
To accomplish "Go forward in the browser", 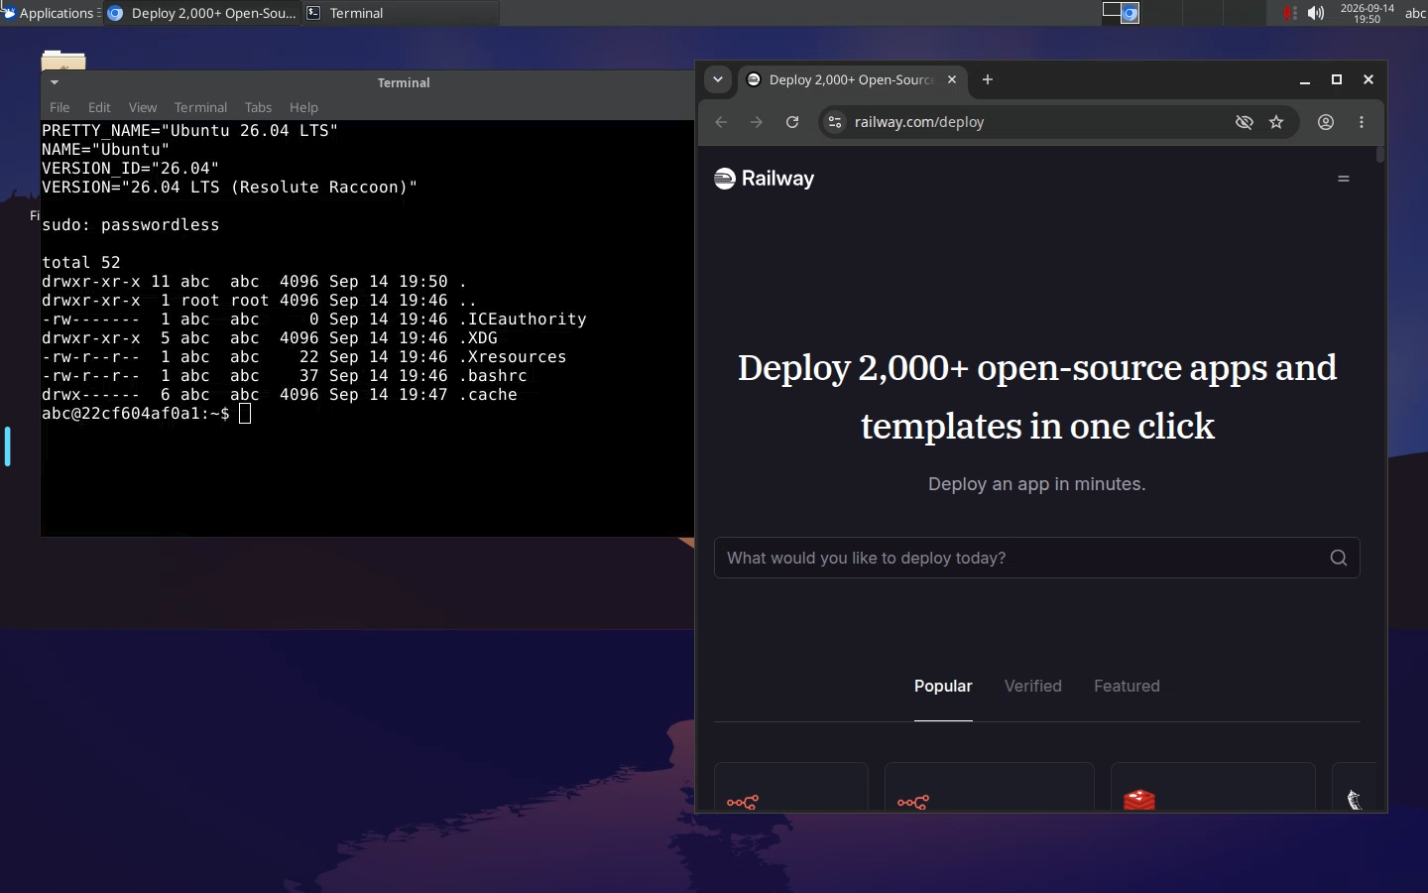I will point(757,122).
